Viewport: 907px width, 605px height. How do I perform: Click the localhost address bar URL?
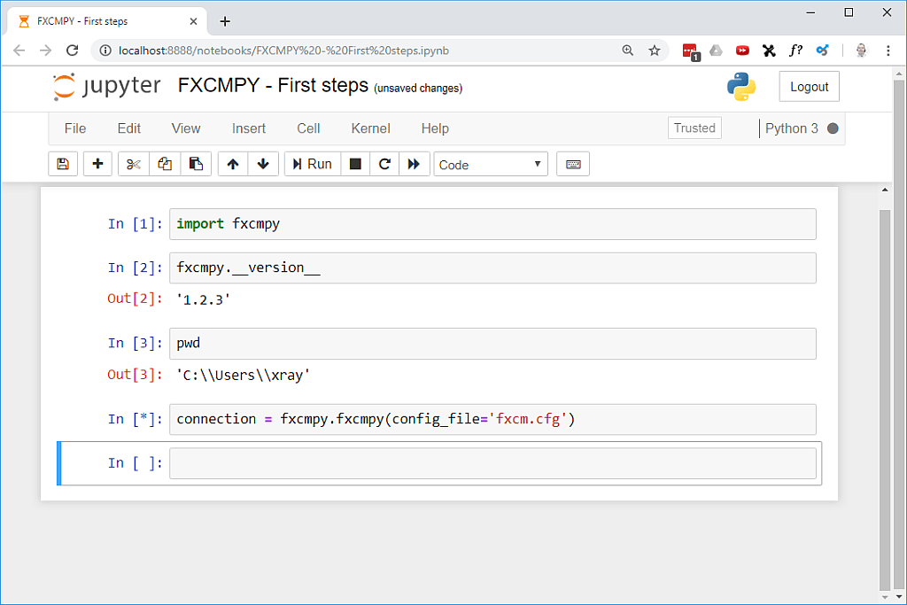pyautogui.click(x=283, y=50)
